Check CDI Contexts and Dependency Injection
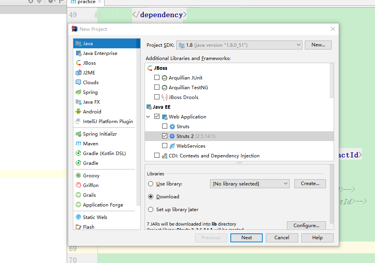 (157, 155)
